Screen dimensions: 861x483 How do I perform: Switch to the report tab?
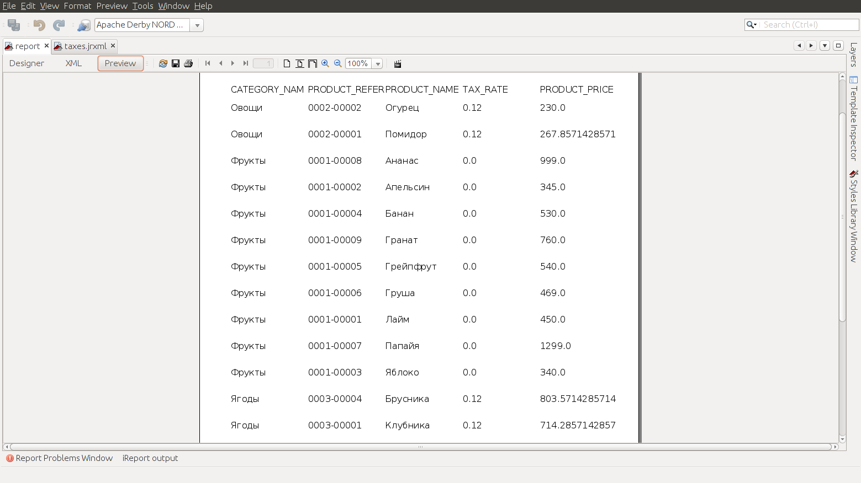(27, 46)
